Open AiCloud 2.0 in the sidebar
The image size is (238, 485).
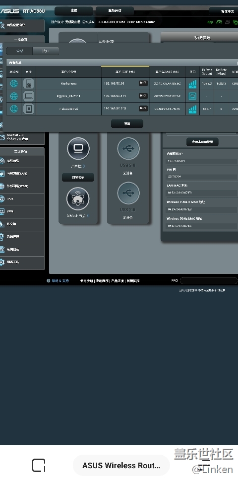coord(22,137)
